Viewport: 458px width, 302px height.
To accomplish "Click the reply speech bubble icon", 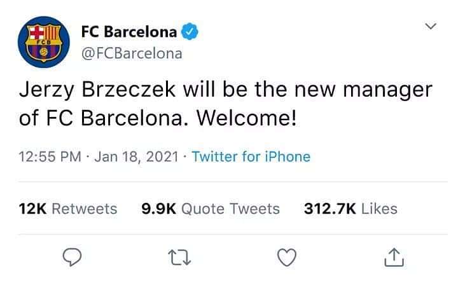I will click(72, 257).
